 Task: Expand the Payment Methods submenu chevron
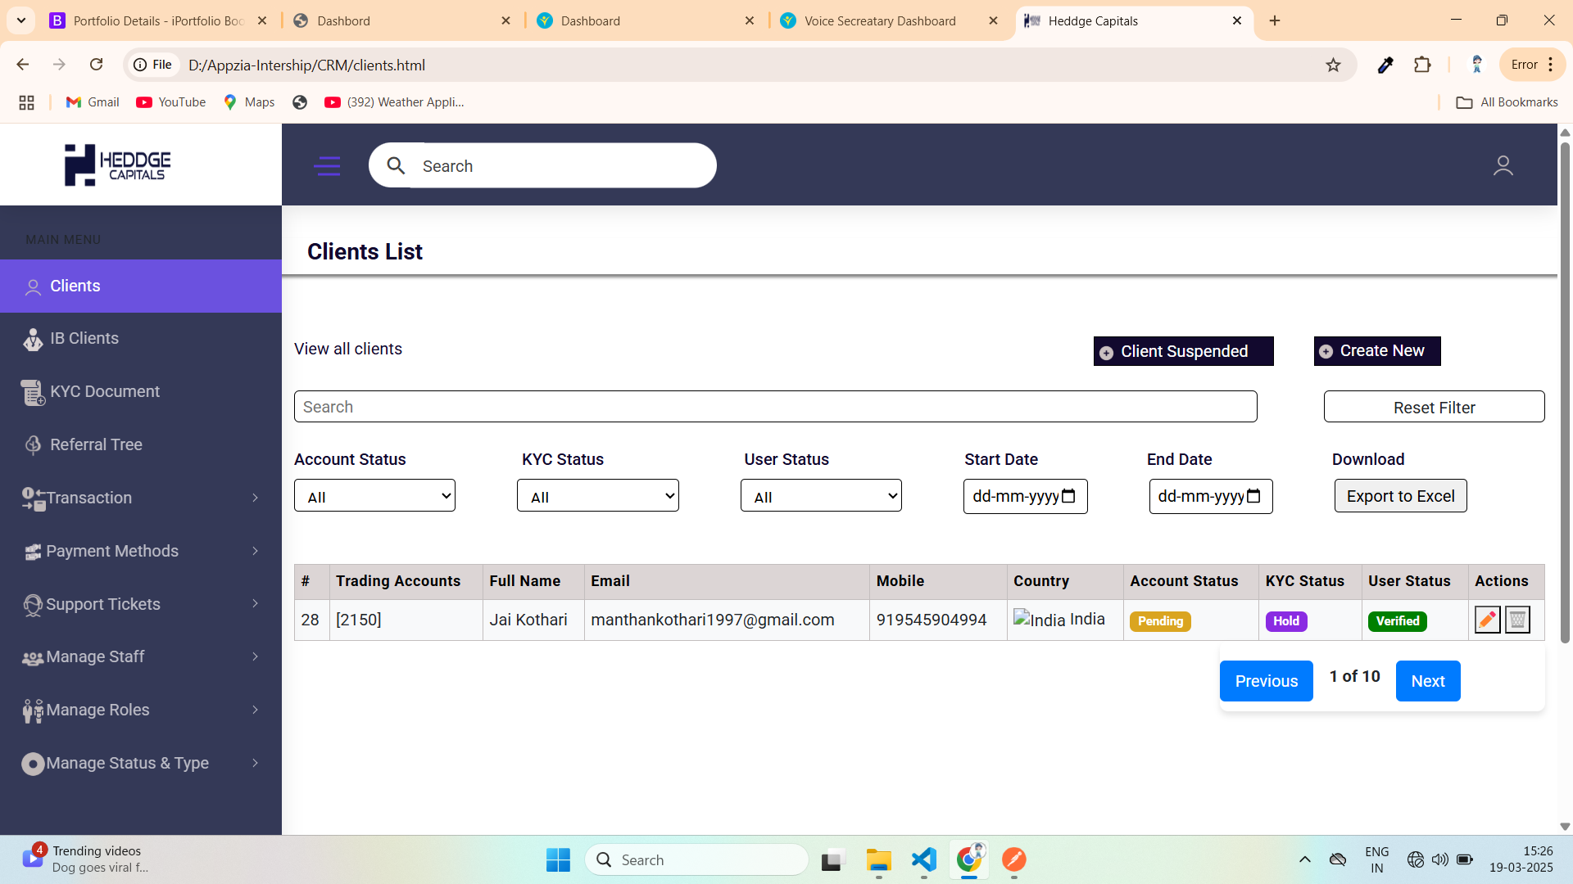pyautogui.click(x=255, y=551)
